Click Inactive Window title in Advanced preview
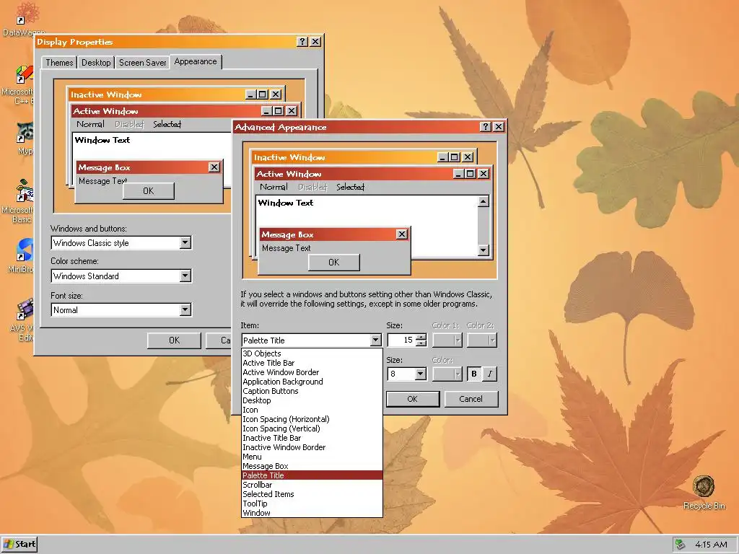Image resolution: width=739 pixels, height=554 pixels. click(x=289, y=157)
